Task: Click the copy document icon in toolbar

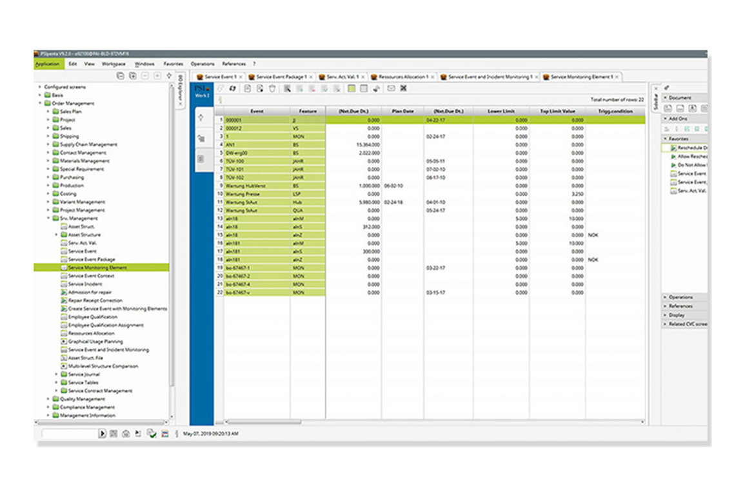Action: coord(260,88)
